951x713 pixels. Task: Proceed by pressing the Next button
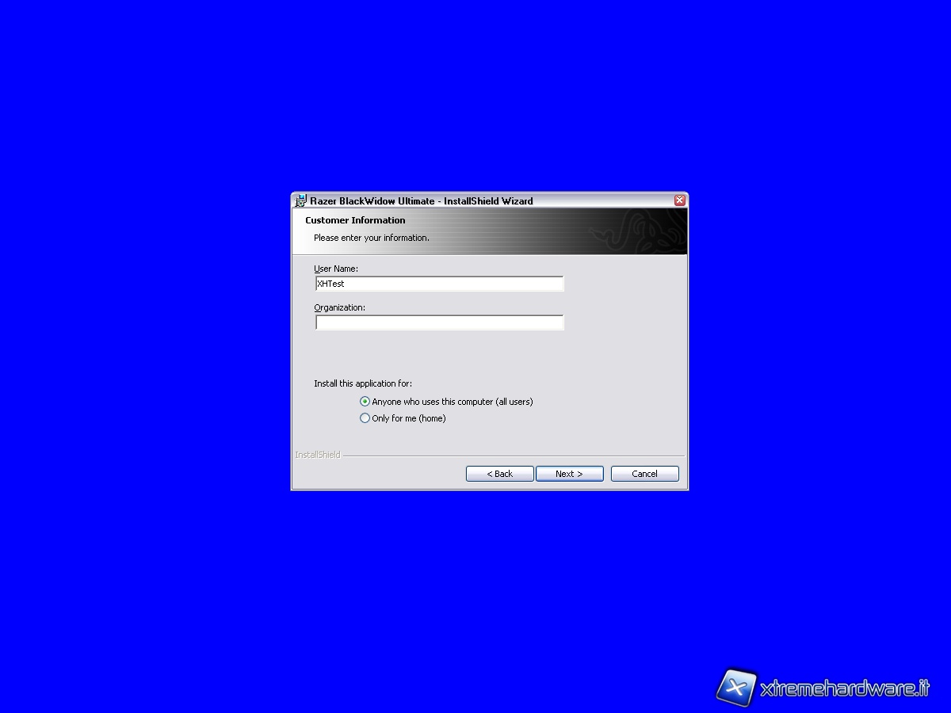click(569, 474)
